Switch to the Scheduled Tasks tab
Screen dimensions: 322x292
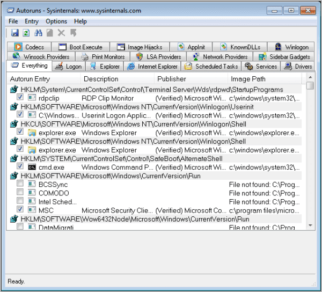(x=211, y=67)
